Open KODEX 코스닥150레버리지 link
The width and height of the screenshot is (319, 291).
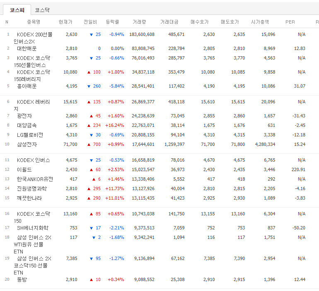(32, 76)
